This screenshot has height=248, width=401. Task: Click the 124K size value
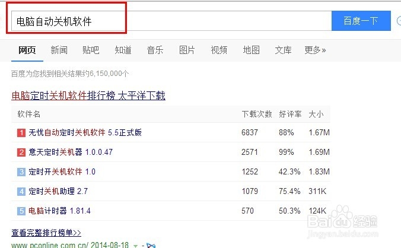click(317, 211)
